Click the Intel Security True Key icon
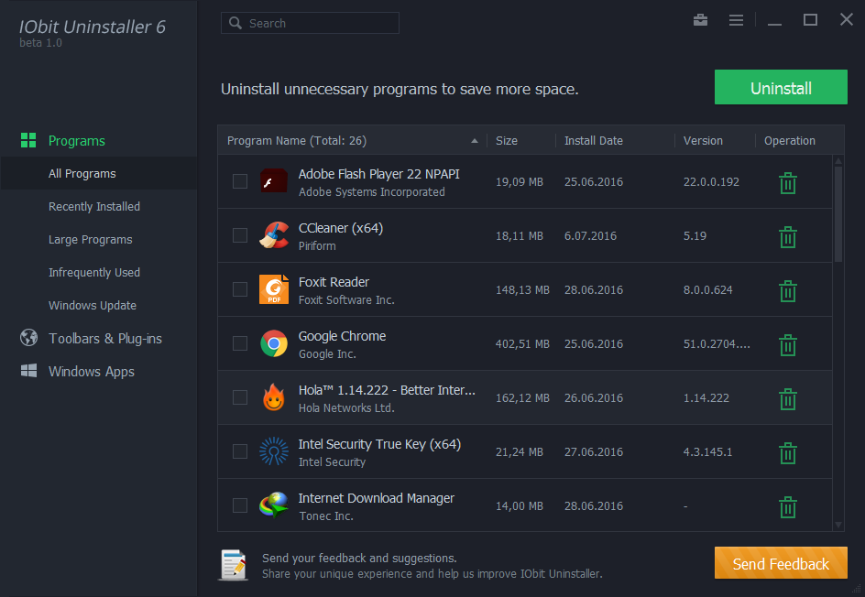The width and height of the screenshot is (865, 597). pyautogui.click(x=274, y=451)
